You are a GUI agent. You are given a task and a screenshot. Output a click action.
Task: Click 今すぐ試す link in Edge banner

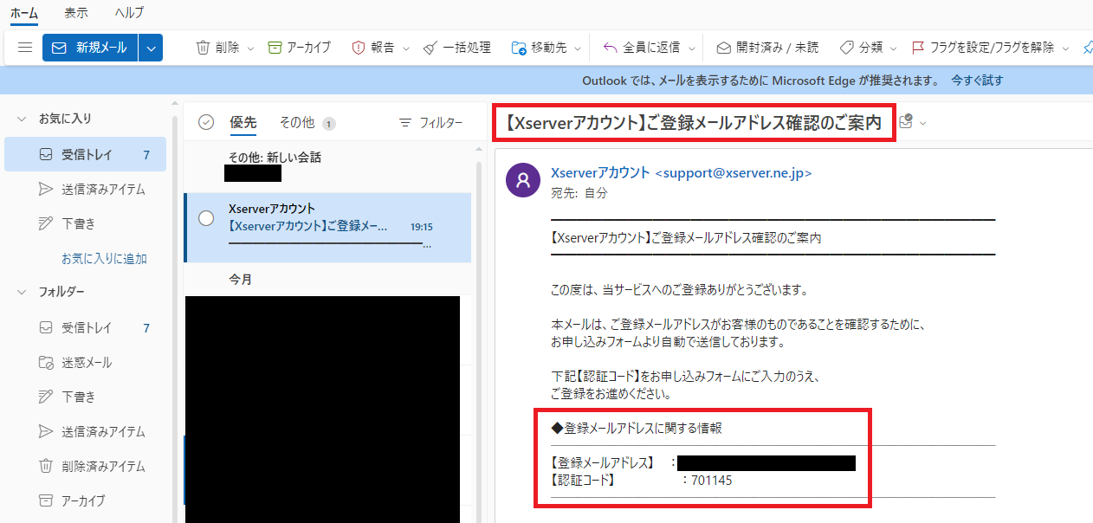(x=977, y=81)
